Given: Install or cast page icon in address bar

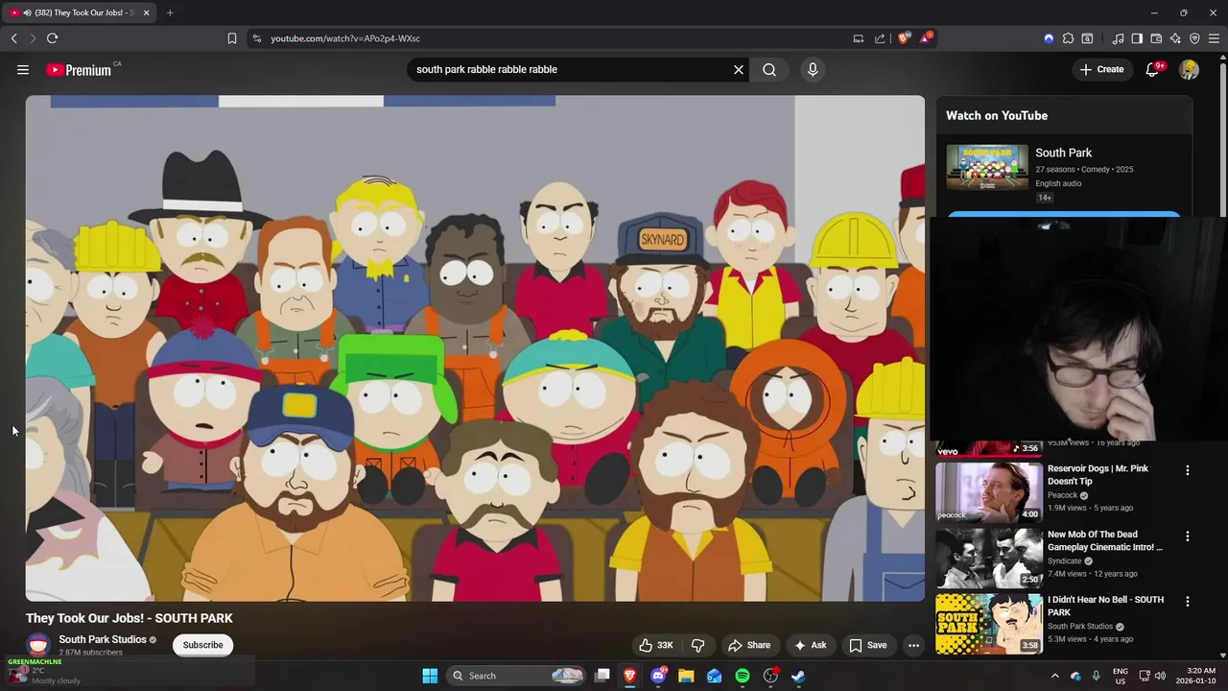Looking at the screenshot, I should [x=859, y=38].
